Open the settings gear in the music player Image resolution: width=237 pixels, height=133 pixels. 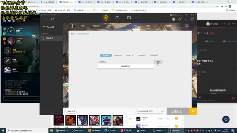(x=229, y=24)
